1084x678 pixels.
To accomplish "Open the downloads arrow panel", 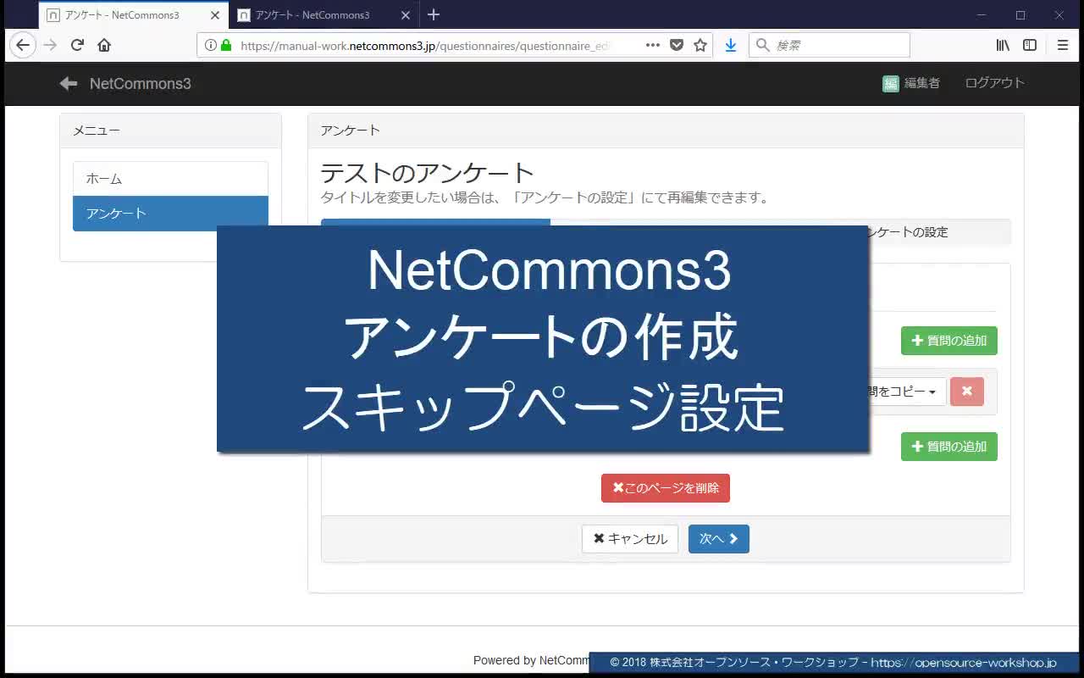I will tap(731, 45).
